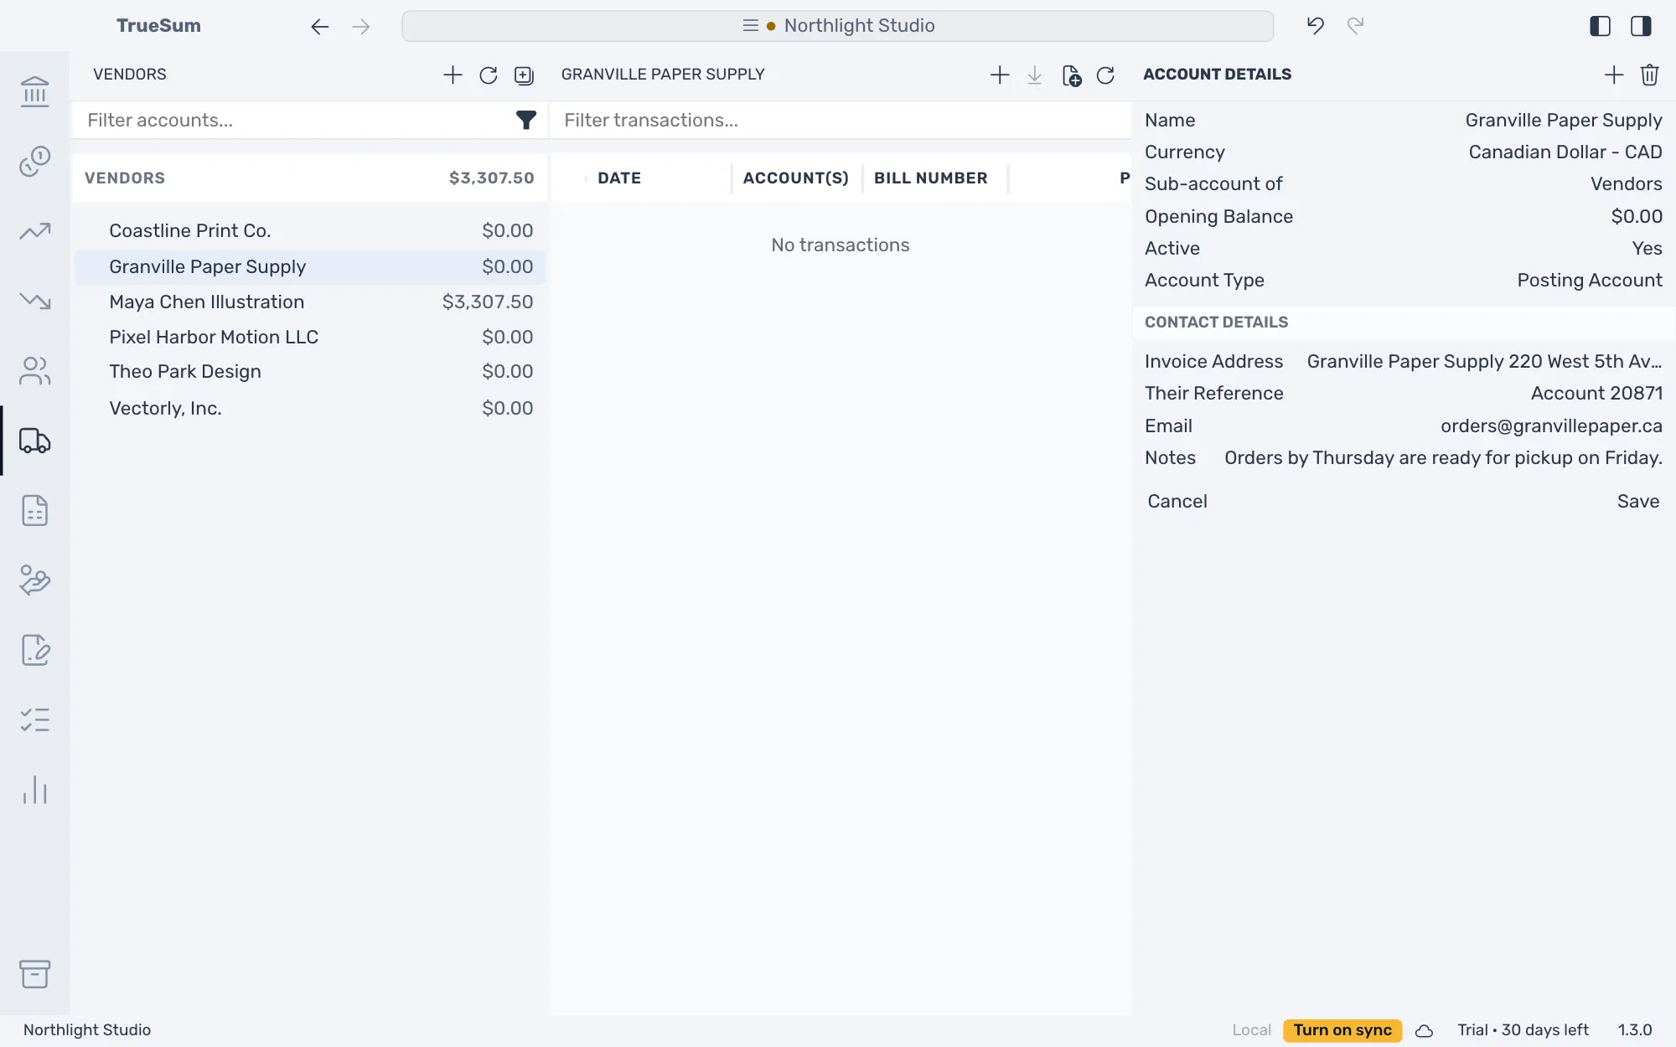Image resolution: width=1676 pixels, height=1047 pixels.
Task: Add a new vendor with plus icon
Action: (453, 75)
